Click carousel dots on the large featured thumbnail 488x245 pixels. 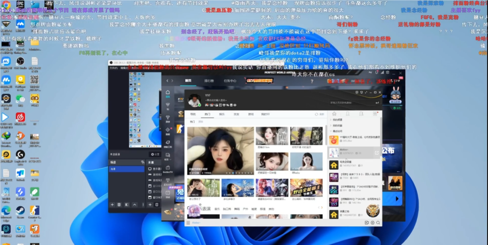[239, 173]
